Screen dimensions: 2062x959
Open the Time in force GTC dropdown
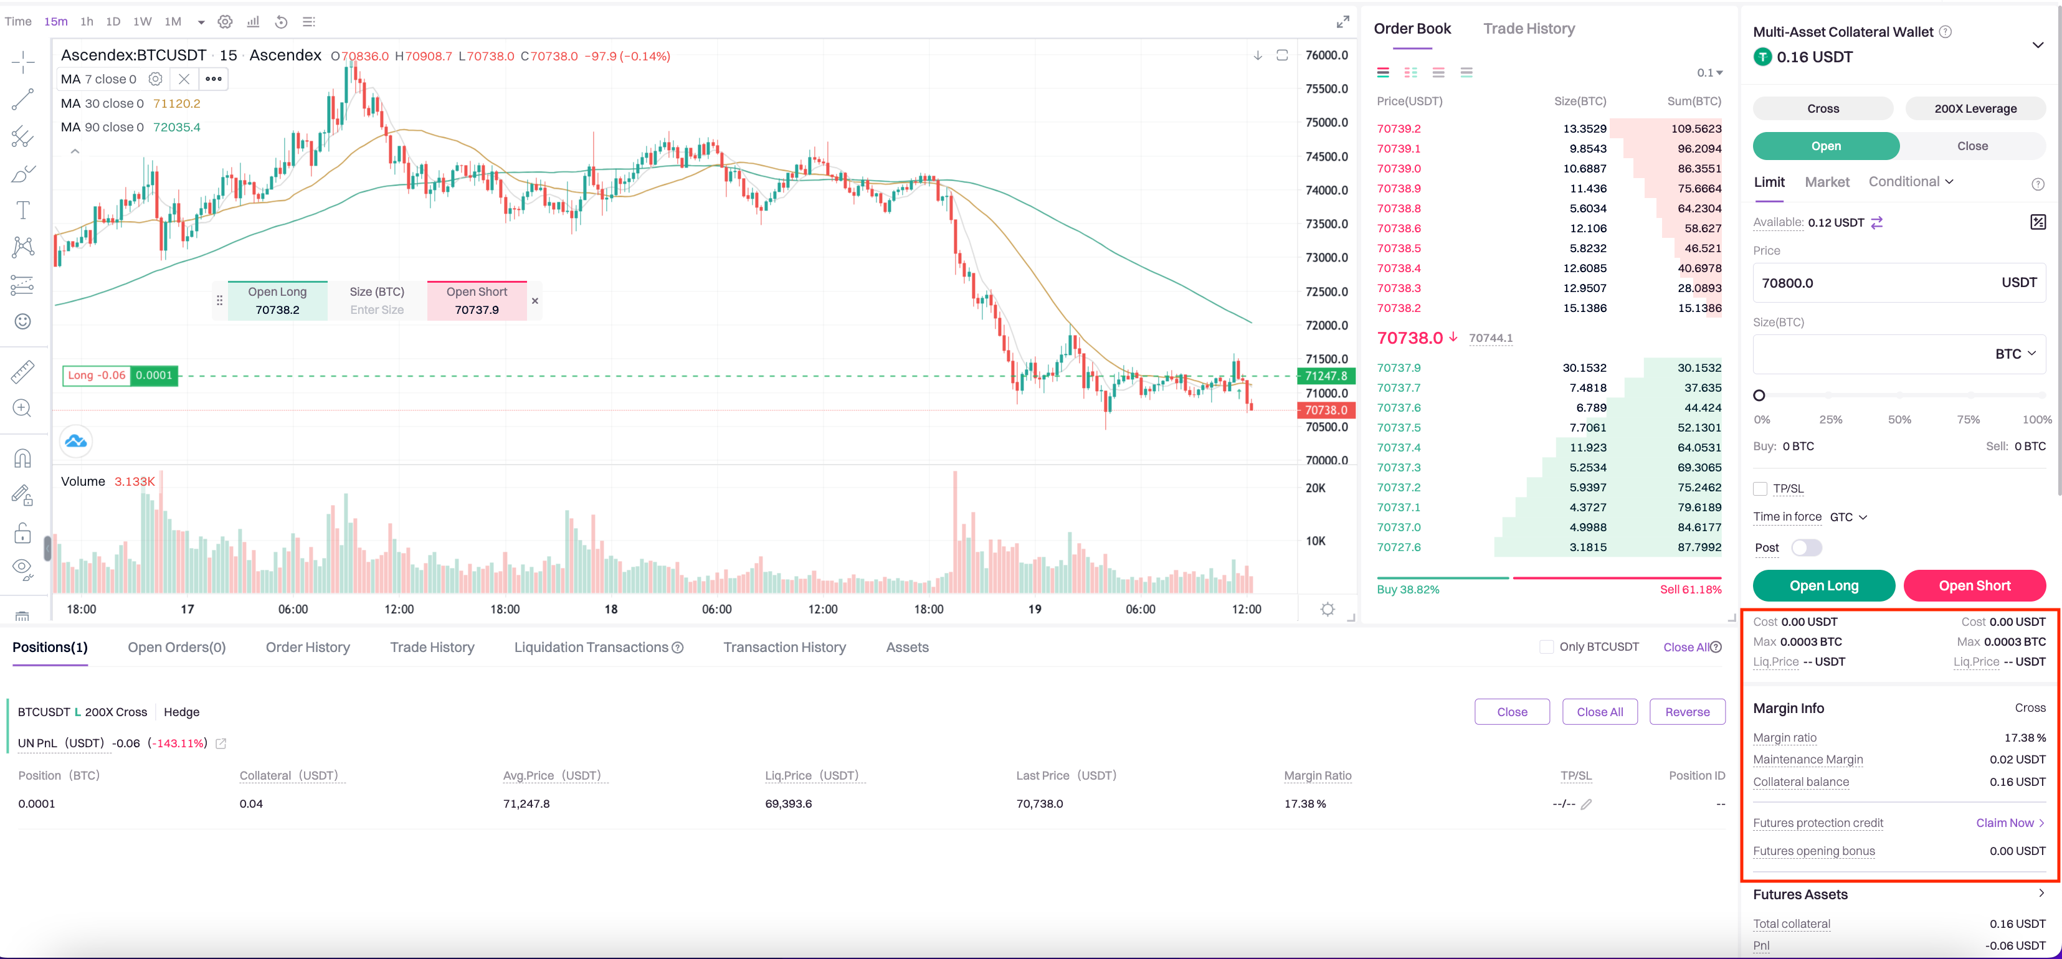pos(1848,517)
